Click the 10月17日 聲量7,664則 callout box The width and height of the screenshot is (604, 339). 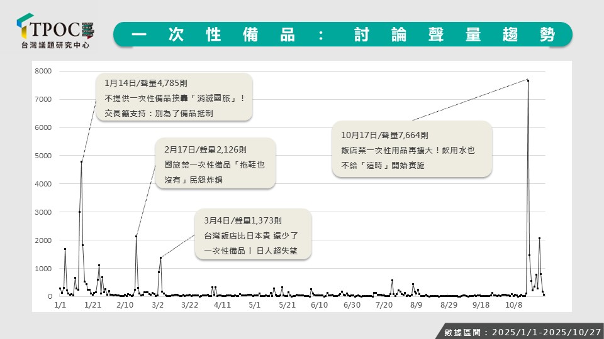pyautogui.click(x=411, y=150)
